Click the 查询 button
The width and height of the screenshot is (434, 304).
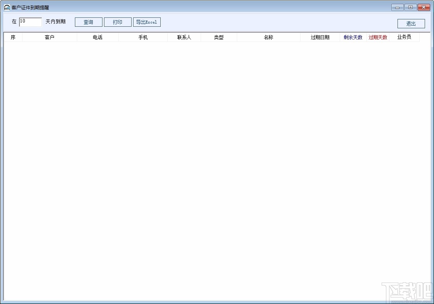click(x=89, y=22)
